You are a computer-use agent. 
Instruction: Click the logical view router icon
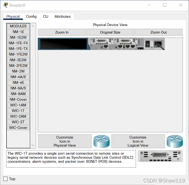(x=175, y=141)
